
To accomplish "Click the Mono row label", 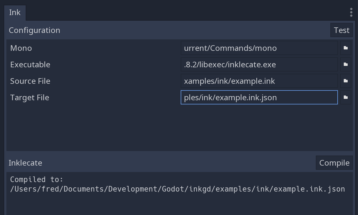I will (21, 48).
